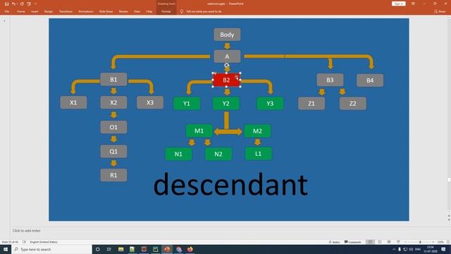Image resolution: width=451 pixels, height=254 pixels.
Task: Select the red B2 box
Action: point(226,80)
